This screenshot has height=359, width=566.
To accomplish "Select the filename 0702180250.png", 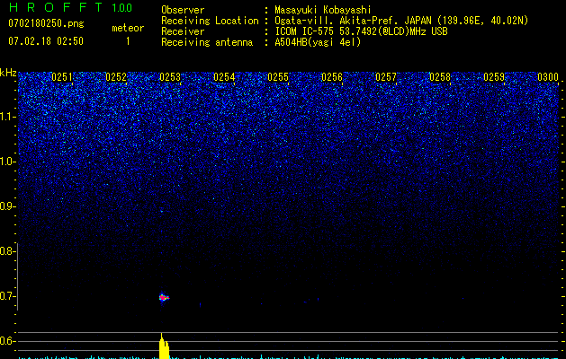I will [x=46, y=24].
